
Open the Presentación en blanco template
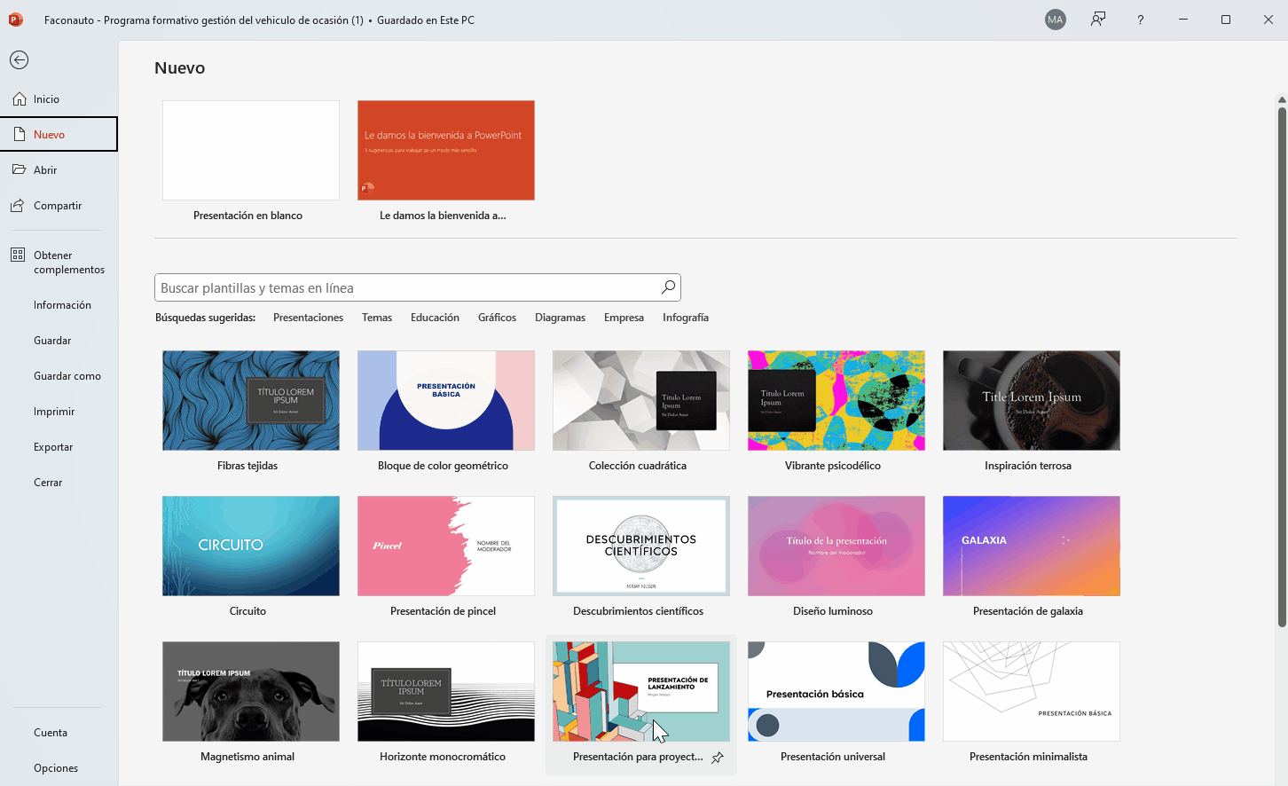250,150
